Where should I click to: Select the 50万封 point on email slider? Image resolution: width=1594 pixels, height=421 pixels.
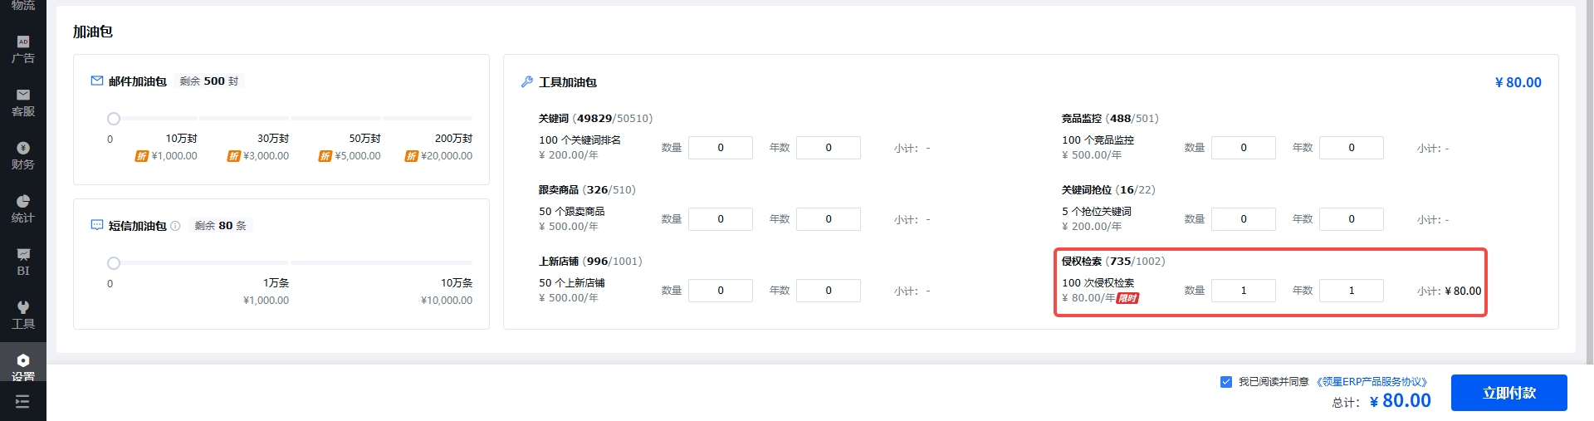click(x=380, y=119)
